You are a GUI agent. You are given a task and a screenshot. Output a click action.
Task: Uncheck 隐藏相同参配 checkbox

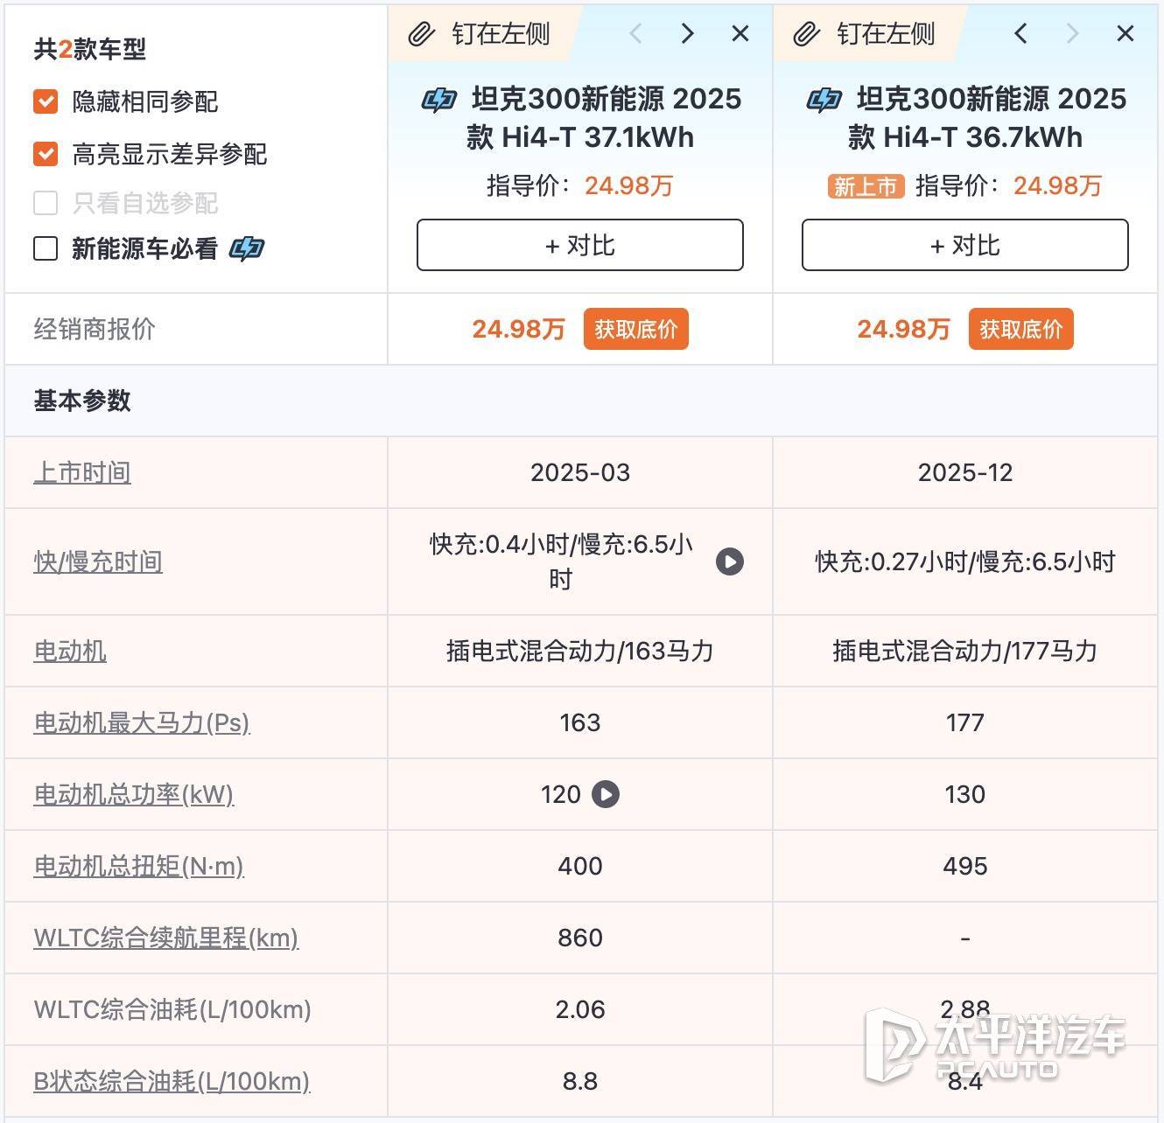pos(46,101)
